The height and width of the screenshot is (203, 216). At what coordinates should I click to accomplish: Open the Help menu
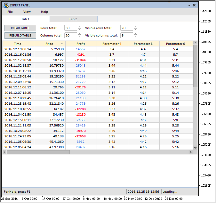44,12
